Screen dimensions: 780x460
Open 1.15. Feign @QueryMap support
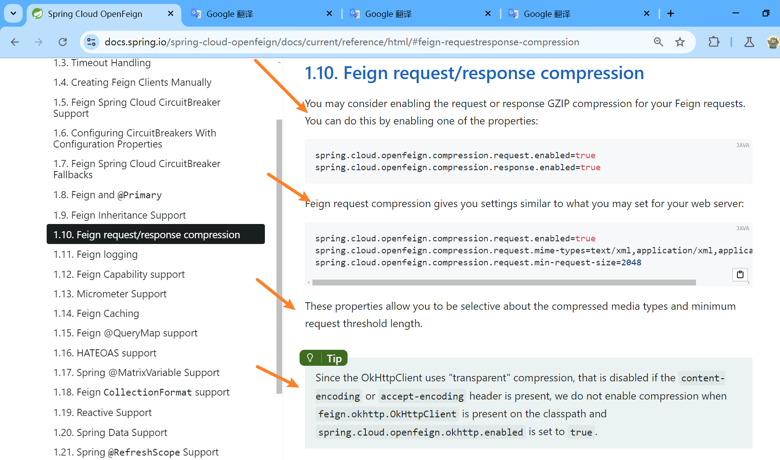tap(125, 333)
